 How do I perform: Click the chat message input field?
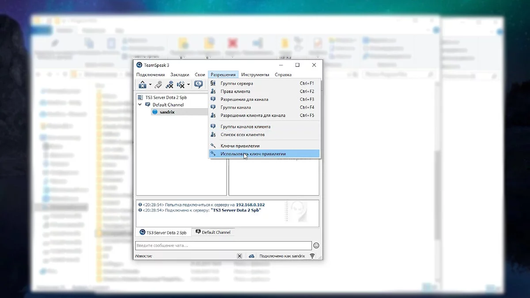pos(223,245)
